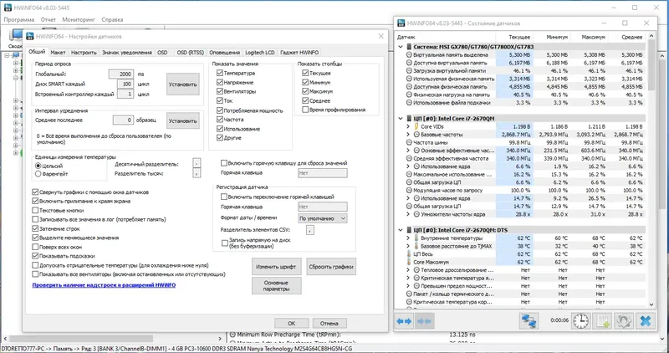Toggle Поверх всех окон checkbox
Screen dimensions: 669x353
[35, 247]
